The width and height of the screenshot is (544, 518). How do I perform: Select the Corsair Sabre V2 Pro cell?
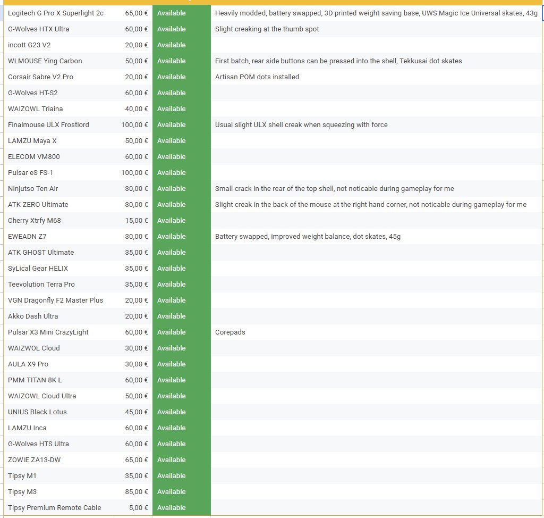(59, 77)
